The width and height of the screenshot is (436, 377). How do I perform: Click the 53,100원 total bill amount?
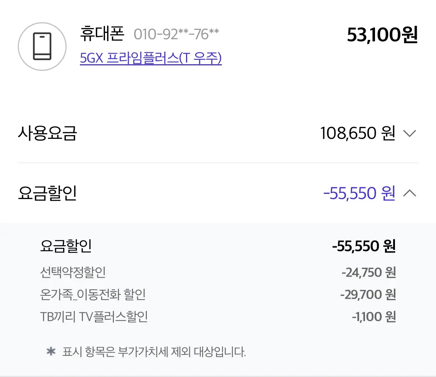[382, 35]
